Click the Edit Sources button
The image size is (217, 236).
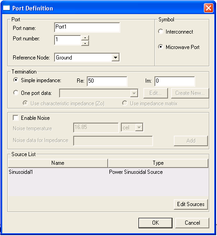(x=191, y=204)
